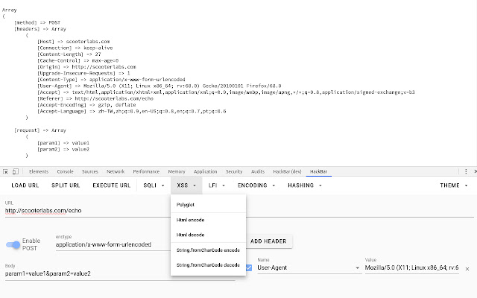This screenshot has width=477, height=298.
Task: Expand the SQLI dropdown menu
Action: [x=154, y=185]
